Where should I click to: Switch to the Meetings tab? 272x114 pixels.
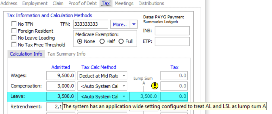click(x=124, y=3)
